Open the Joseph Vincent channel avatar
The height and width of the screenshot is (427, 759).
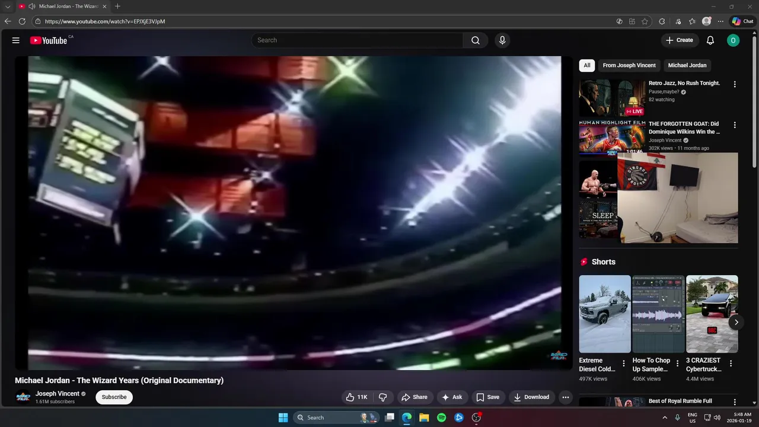coord(23,397)
